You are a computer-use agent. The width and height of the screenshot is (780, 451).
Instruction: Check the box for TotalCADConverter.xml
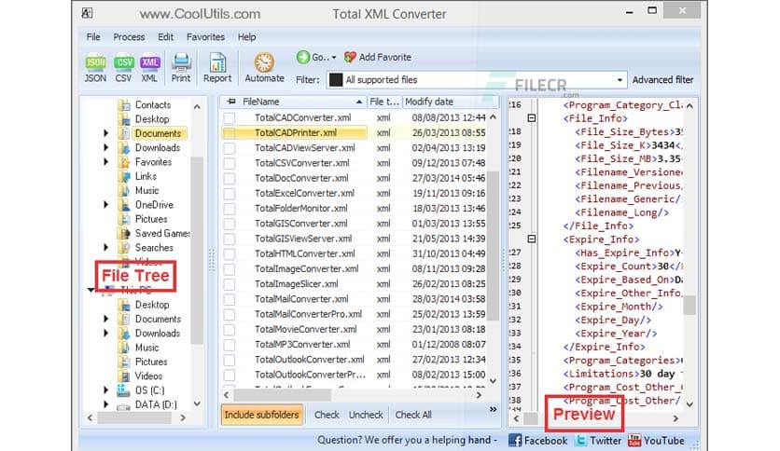(230, 118)
